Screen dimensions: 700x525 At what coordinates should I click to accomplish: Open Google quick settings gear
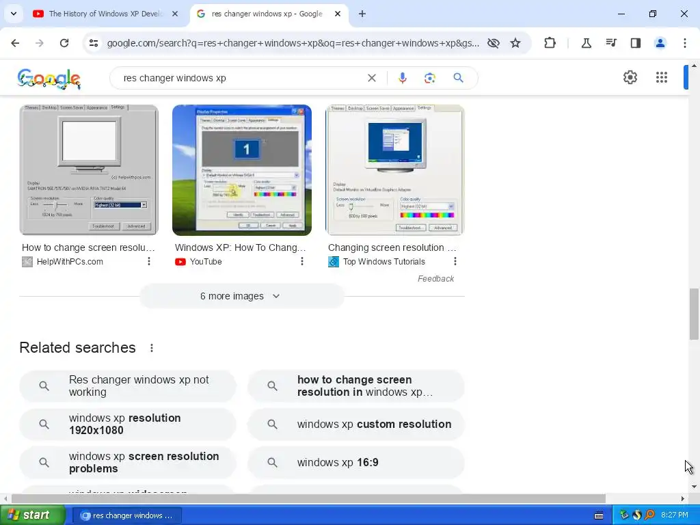point(630,77)
